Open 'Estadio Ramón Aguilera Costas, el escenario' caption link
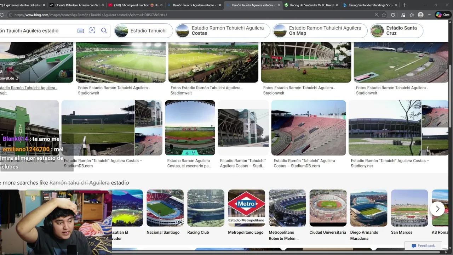Image resolution: width=453 pixels, height=255 pixels. (x=189, y=163)
